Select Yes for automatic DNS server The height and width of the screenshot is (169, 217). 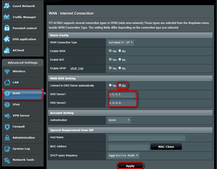point(110,85)
